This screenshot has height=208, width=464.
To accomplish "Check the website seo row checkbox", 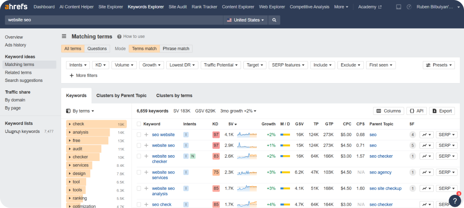I will pyautogui.click(x=139, y=145).
